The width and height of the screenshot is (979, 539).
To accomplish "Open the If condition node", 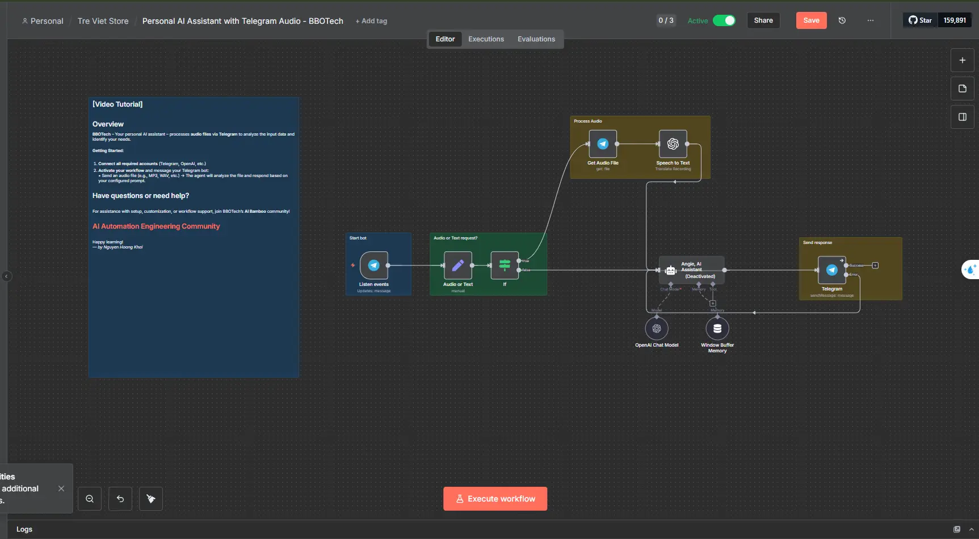I will [504, 266].
